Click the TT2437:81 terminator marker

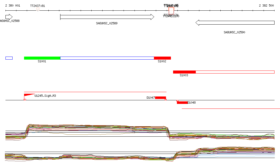pos(38,9)
